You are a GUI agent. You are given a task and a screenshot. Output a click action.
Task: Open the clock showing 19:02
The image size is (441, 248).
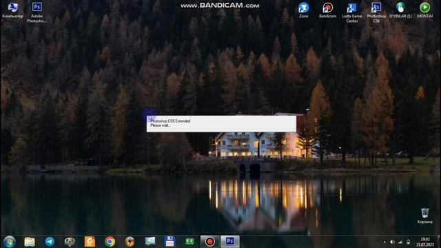click(425, 242)
